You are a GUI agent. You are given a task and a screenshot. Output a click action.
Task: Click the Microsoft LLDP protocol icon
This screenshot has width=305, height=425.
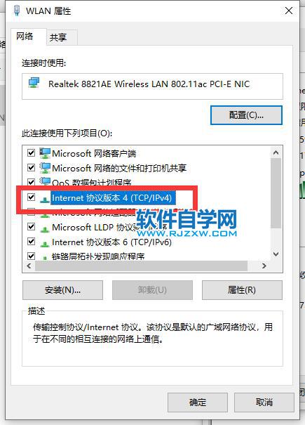pyautogui.click(x=45, y=229)
